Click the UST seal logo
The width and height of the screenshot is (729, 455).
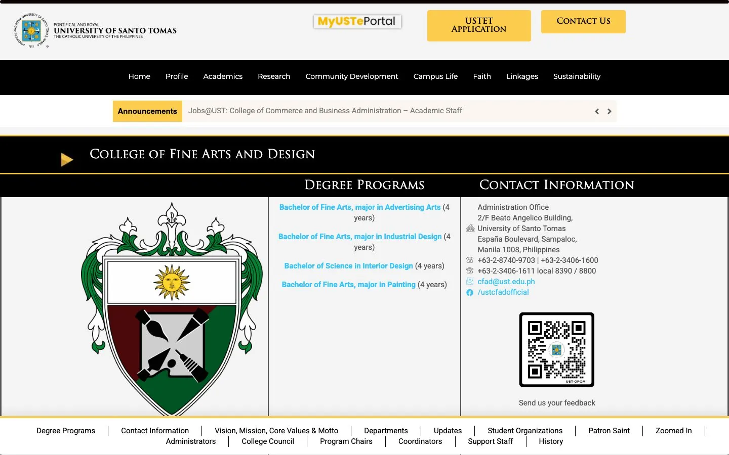tap(31, 31)
